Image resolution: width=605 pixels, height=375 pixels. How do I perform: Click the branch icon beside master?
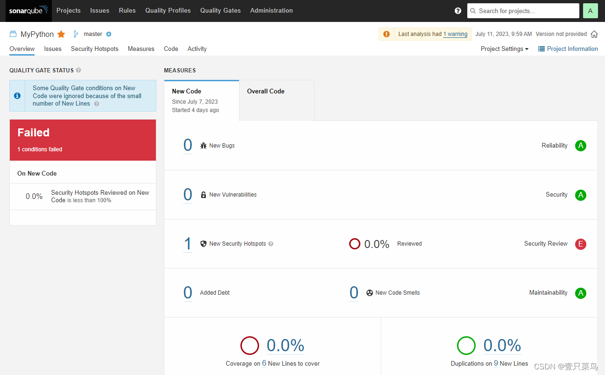click(76, 34)
